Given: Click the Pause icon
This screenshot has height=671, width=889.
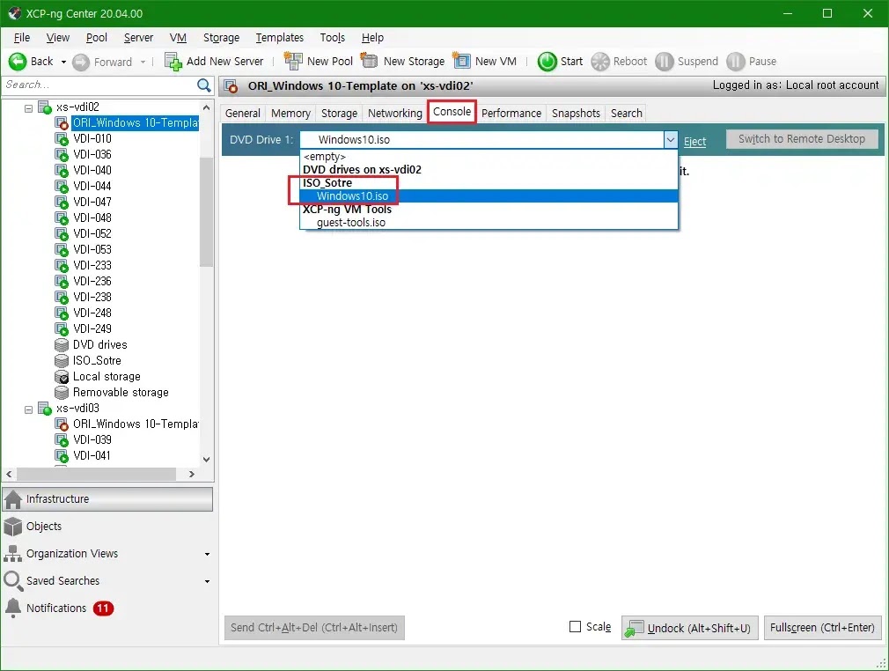Looking at the screenshot, I should 735,62.
